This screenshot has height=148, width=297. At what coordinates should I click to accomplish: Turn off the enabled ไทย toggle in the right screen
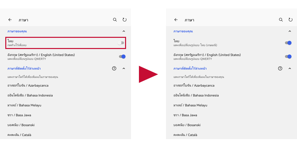point(288,43)
